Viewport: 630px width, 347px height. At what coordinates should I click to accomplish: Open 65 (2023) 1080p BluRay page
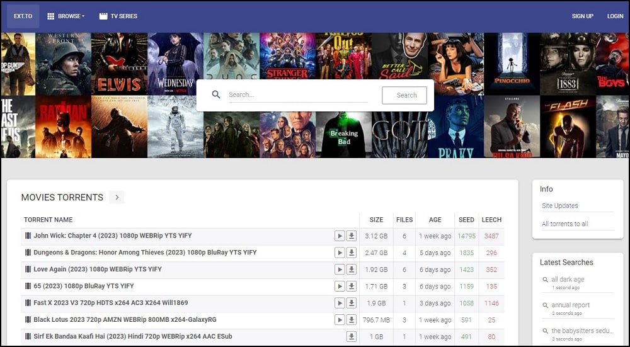tap(84, 286)
